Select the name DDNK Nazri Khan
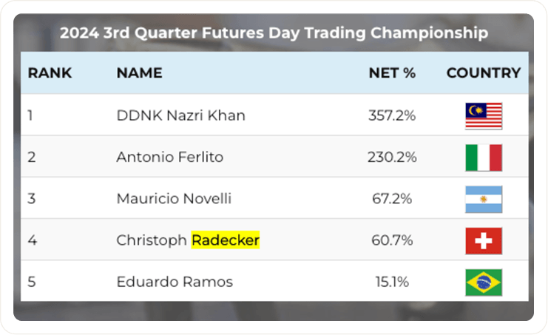Screen dimensions: 548x335 [x=180, y=115]
